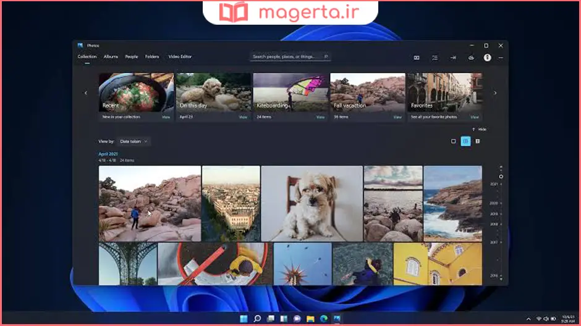This screenshot has width=581, height=326.
Task: Go to the People tab
Action: 131,57
